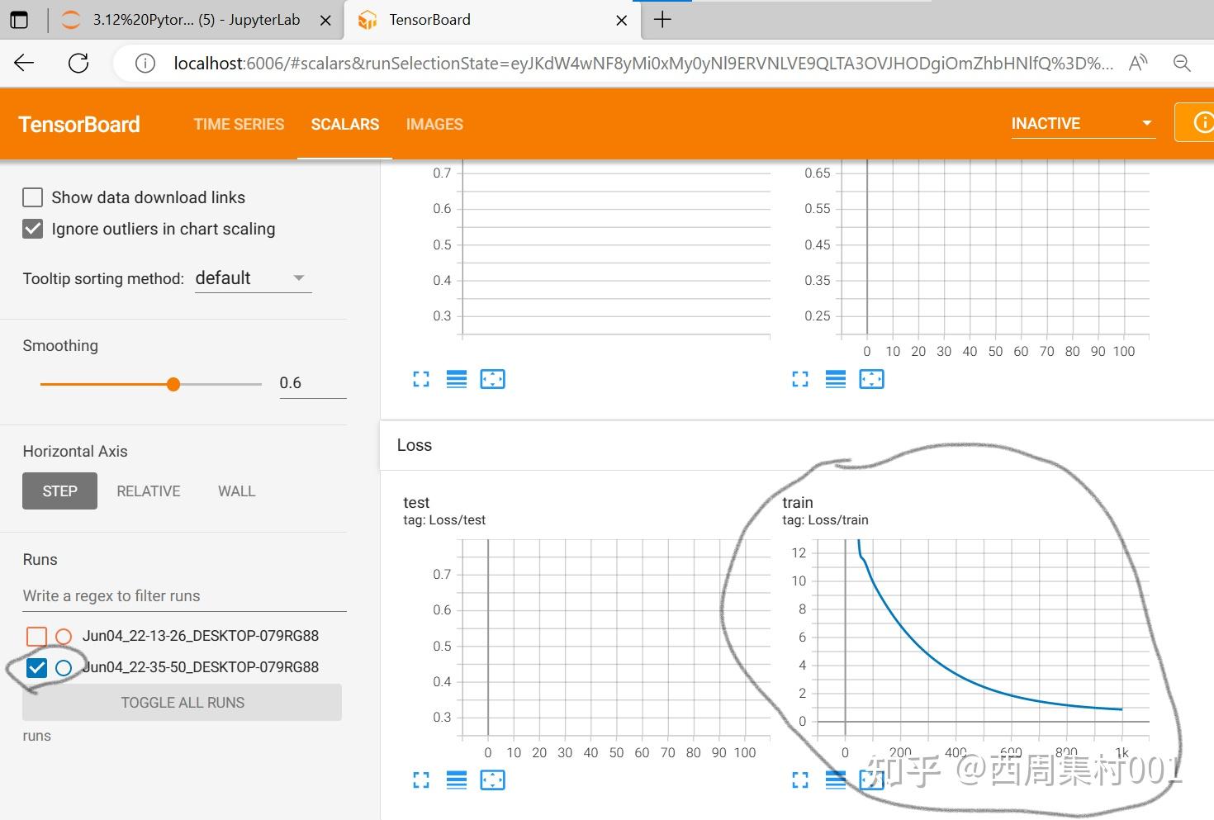Fit domain to data on the upper-right chart
The image size is (1214, 820).
coord(871,379)
